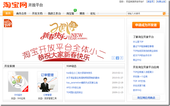Viewport: 170px width, 106px height.
Task: Open the API2.0升级公告 news link
Action: (74, 88)
